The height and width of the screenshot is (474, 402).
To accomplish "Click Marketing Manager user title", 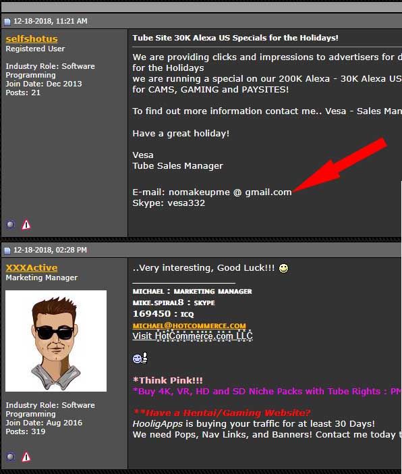I will (x=42, y=278).
